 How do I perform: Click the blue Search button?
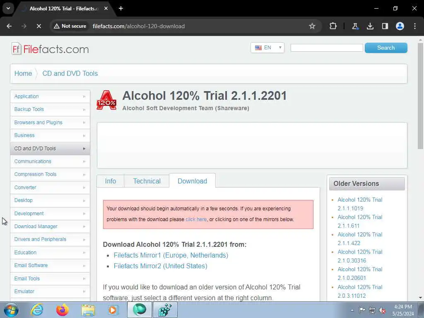pos(386,48)
